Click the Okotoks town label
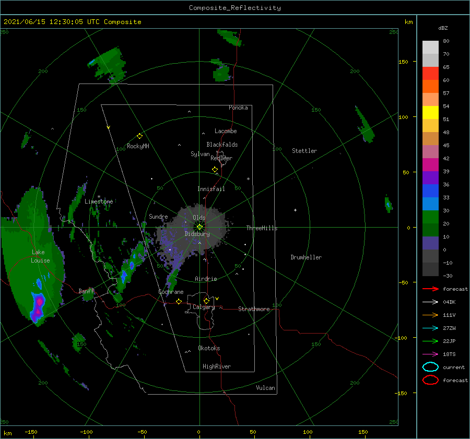This screenshot has width=470, height=439. 209,348
